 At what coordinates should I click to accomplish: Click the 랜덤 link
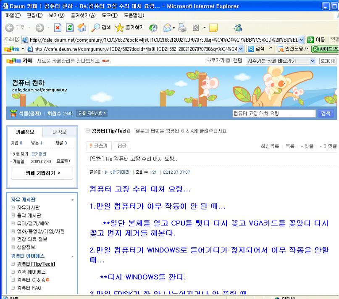[237, 61]
